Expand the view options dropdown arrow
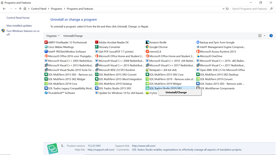This screenshot has height=155, width=276. click(x=264, y=36)
